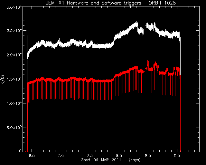
Task: Select the 3.0×10⁴ y-axis tick label
Action: 14,7
